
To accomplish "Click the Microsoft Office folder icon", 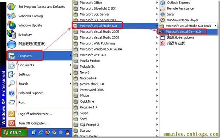I will 75,2.
